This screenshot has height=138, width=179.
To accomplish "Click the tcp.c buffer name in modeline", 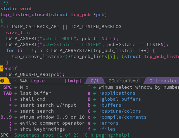I will tap(38, 81).
